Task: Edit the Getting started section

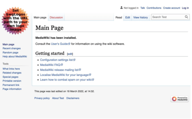Action: pyautogui.click(x=70, y=54)
